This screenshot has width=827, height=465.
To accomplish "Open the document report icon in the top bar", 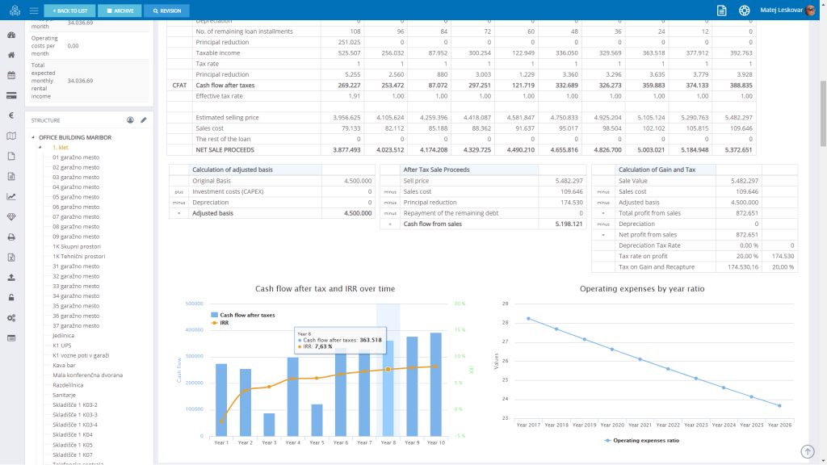I will [721, 10].
